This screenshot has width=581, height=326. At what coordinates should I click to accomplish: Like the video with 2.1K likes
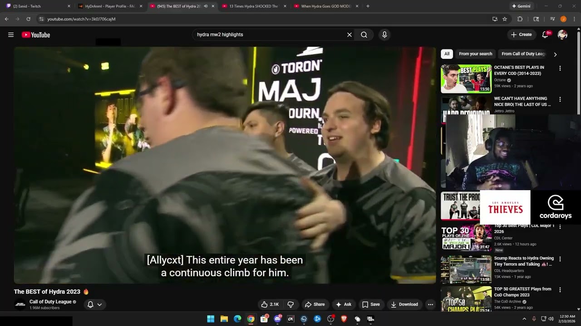[x=270, y=304]
